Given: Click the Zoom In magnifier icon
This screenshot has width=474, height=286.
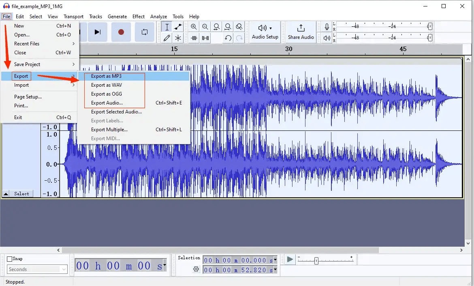Looking at the screenshot, I should [x=194, y=27].
